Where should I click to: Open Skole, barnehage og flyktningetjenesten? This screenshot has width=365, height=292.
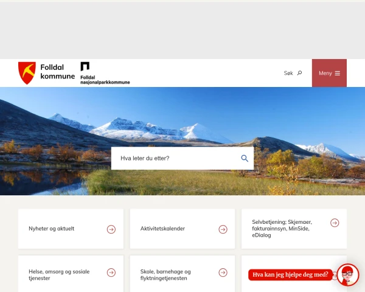point(165,275)
